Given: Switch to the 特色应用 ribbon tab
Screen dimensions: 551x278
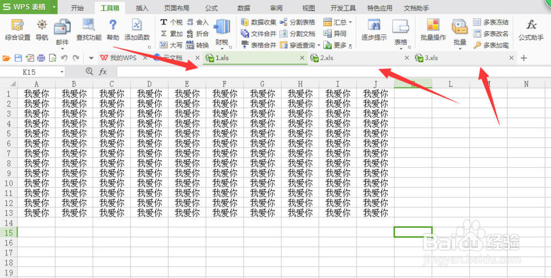Looking at the screenshot, I should 380,8.
